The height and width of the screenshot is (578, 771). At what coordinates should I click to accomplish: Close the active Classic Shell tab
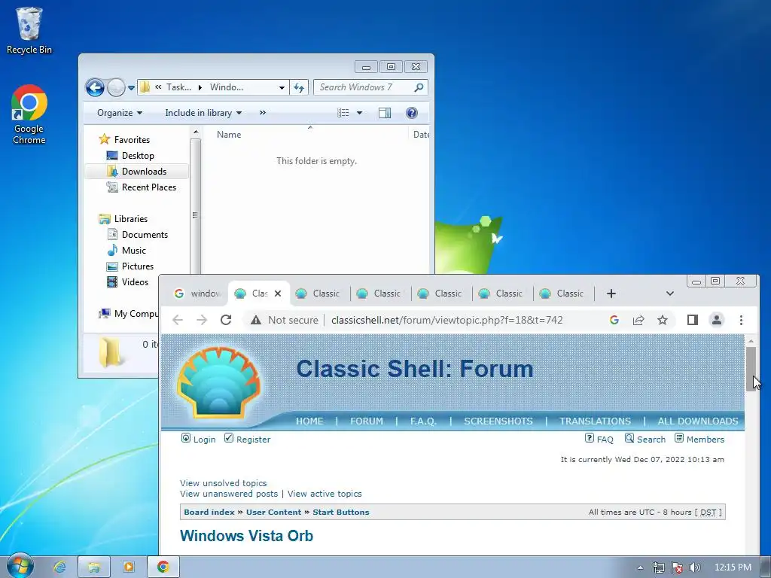pyautogui.click(x=278, y=294)
